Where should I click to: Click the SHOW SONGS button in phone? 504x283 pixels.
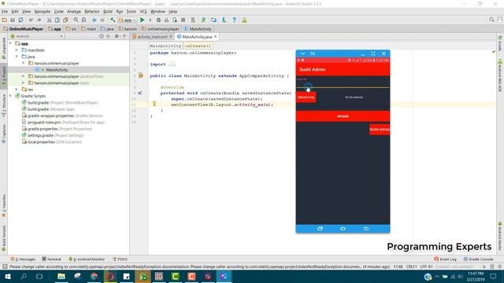380,129
